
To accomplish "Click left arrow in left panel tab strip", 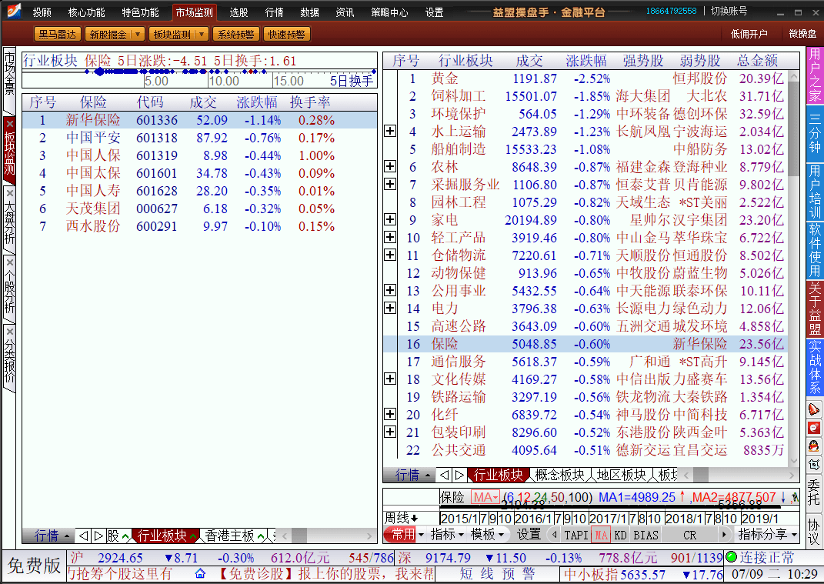I will pos(83,536).
